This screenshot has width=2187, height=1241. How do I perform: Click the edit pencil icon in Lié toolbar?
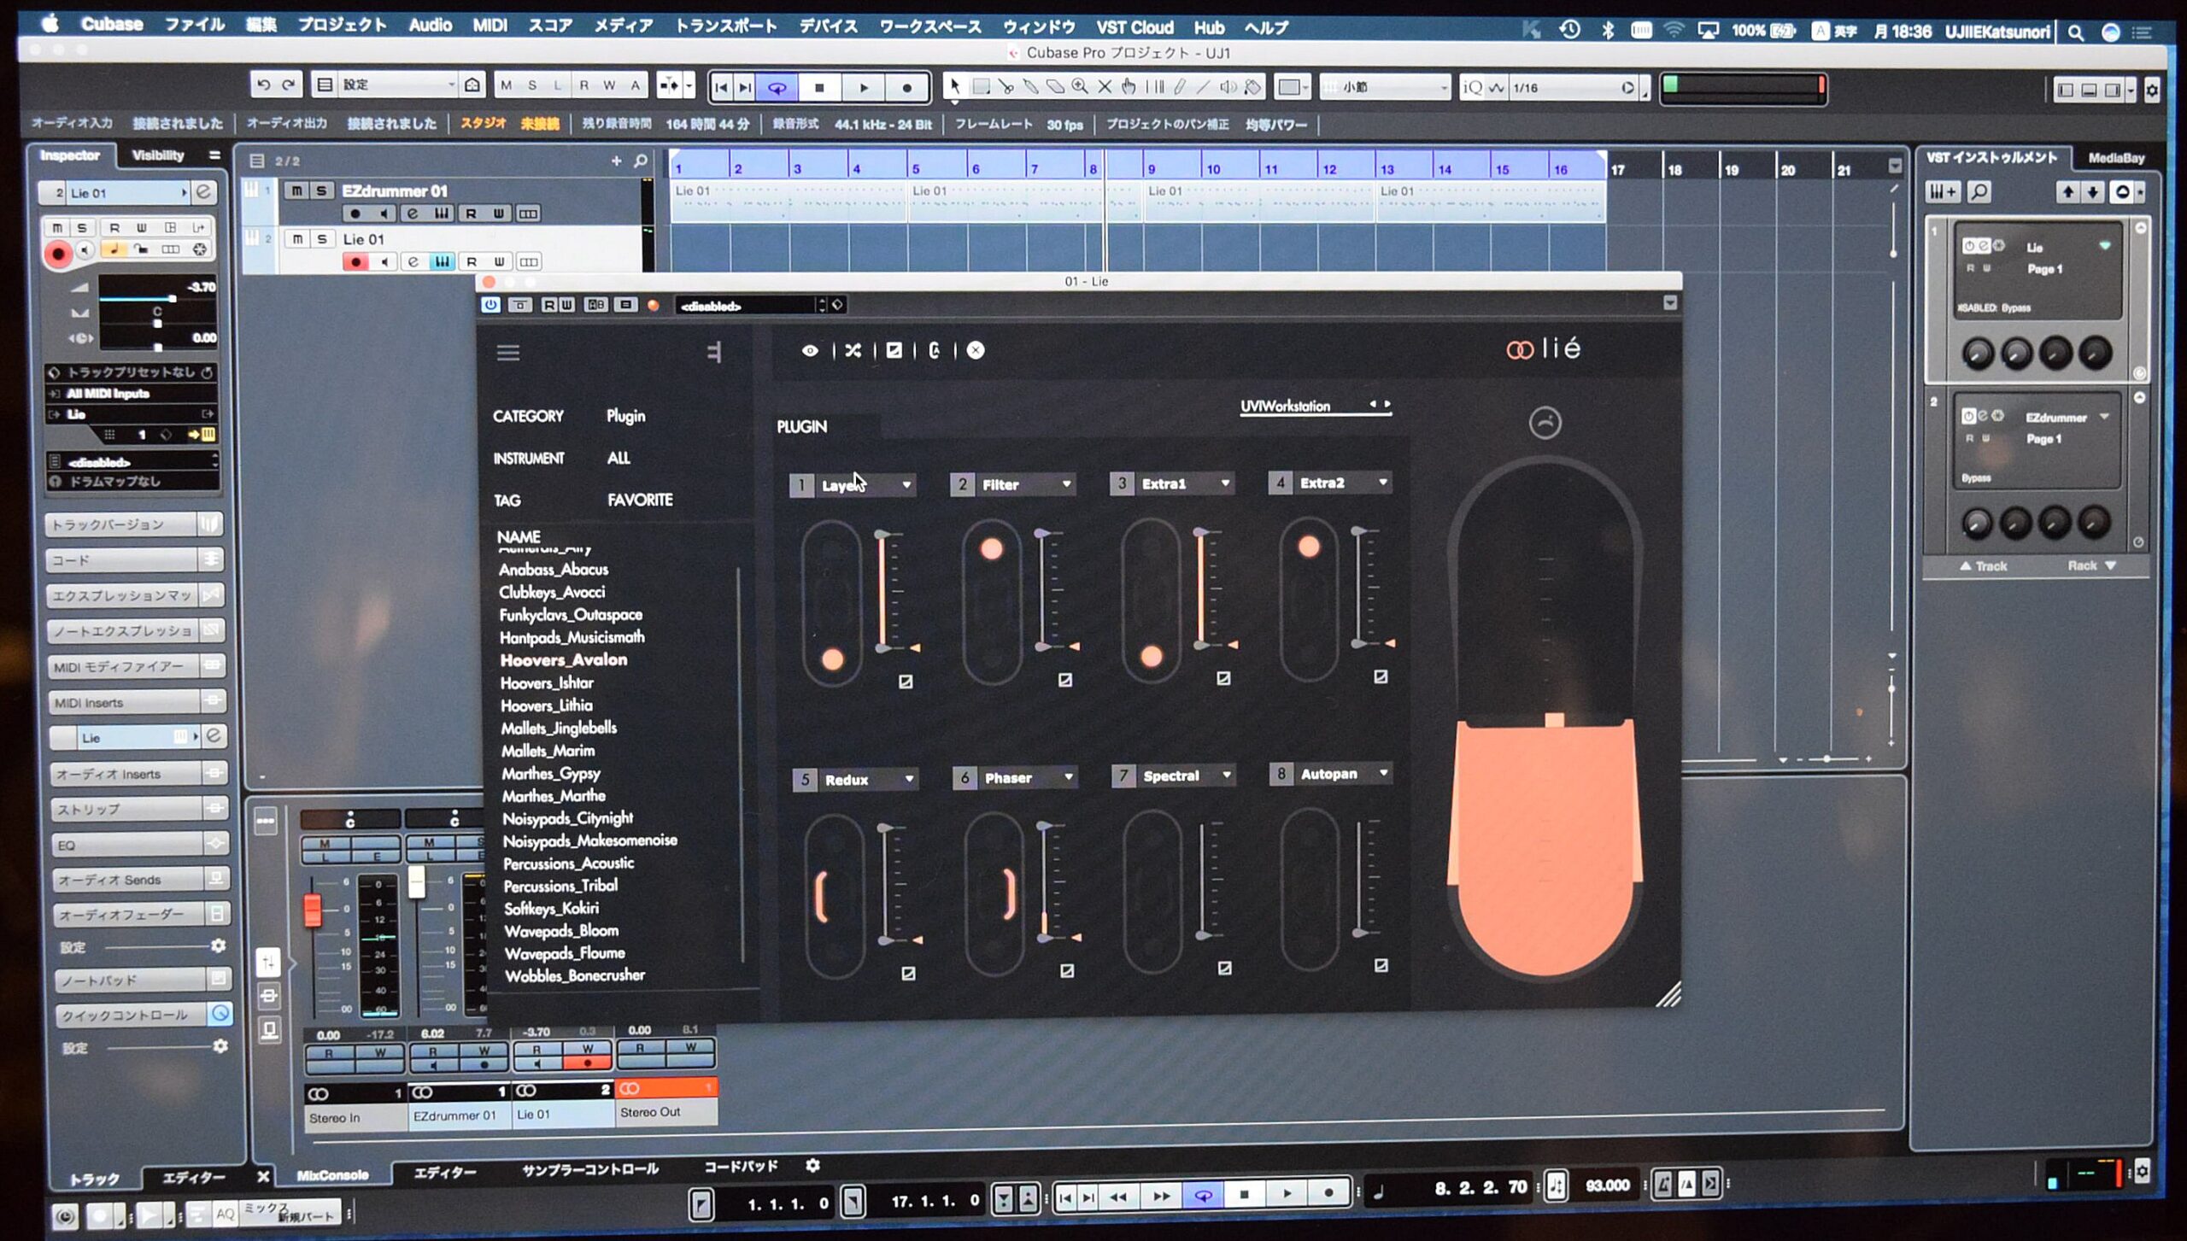pyautogui.click(x=894, y=350)
